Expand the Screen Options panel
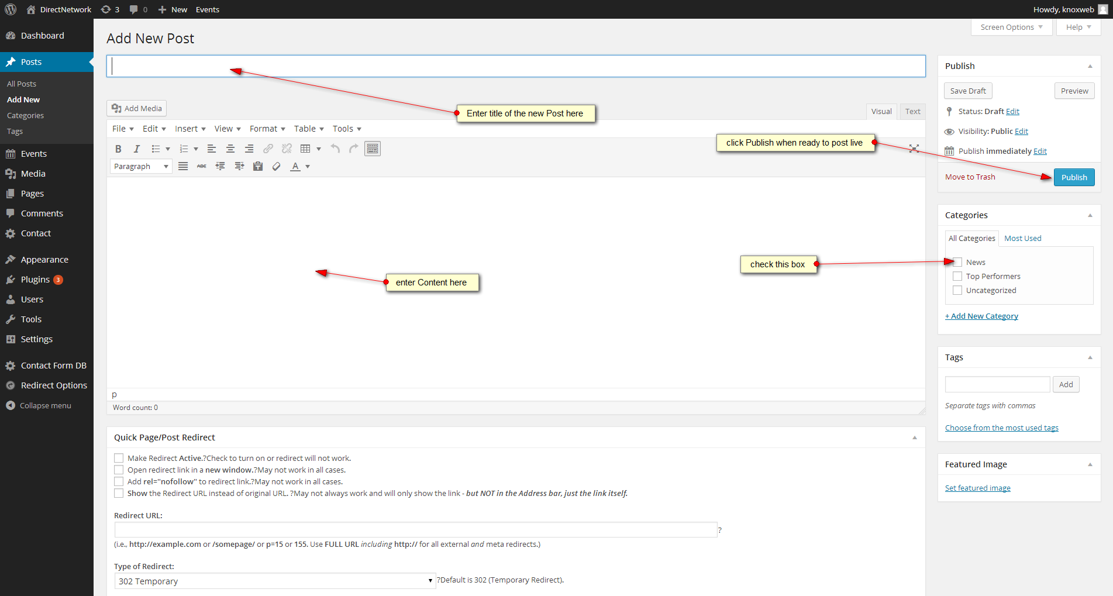 (x=1011, y=27)
